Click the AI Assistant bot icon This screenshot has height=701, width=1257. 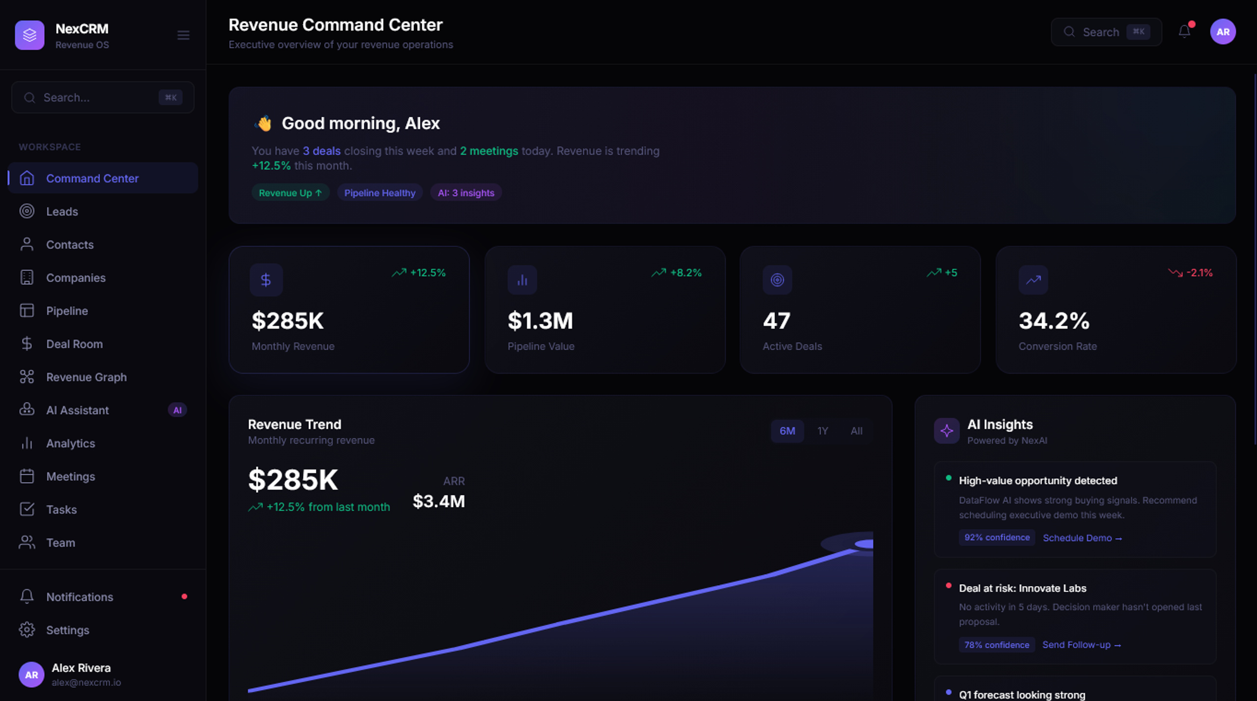click(27, 410)
